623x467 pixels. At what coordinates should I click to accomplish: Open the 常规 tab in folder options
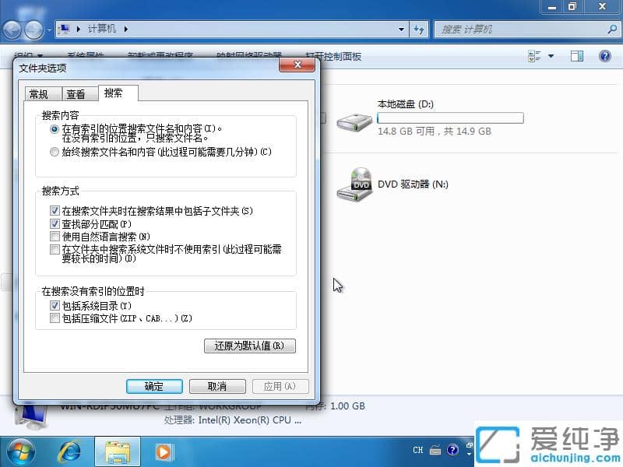click(x=42, y=93)
